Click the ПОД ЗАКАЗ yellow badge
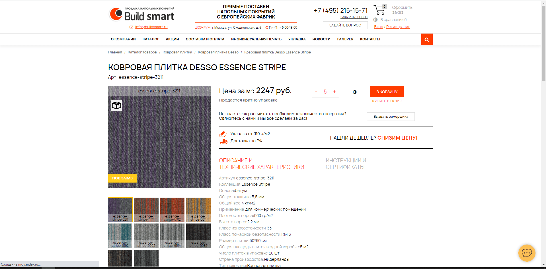 [x=122, y=178]
